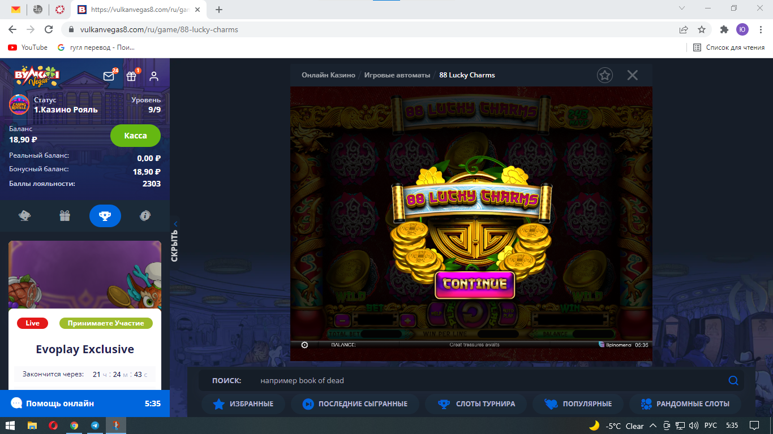Viewport: 773px width, 434px height.
Task: Open the gift bonuses icon in header
Action: coord(131,76)
